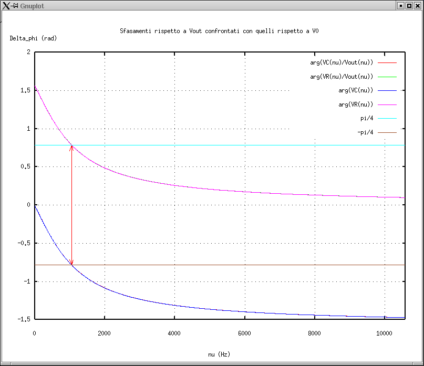The image size is (424, 366).
Task: Open the window menu X icon
Action: tap(6, 5)
